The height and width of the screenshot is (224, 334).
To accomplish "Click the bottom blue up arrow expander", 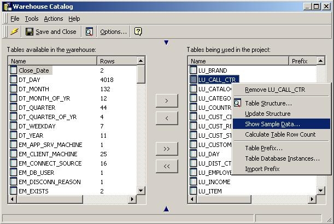I will (x=166, y=209).
